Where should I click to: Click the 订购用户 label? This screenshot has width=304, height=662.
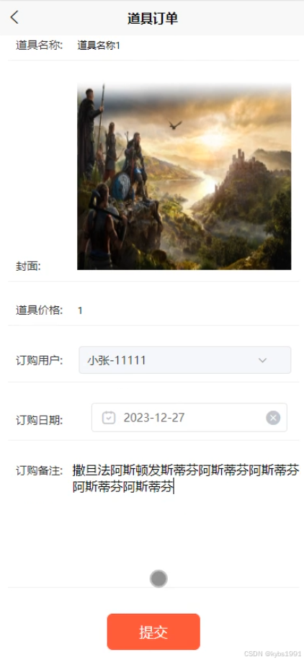(40, 361)
